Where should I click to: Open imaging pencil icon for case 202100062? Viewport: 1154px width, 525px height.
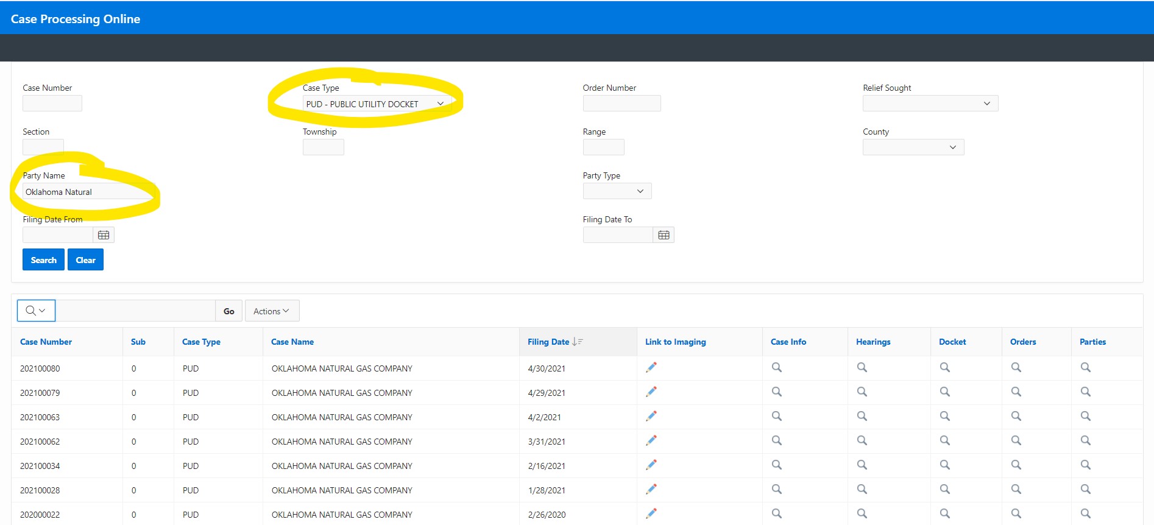point(651,440)
